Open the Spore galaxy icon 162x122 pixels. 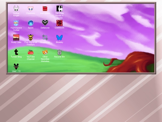31,23
